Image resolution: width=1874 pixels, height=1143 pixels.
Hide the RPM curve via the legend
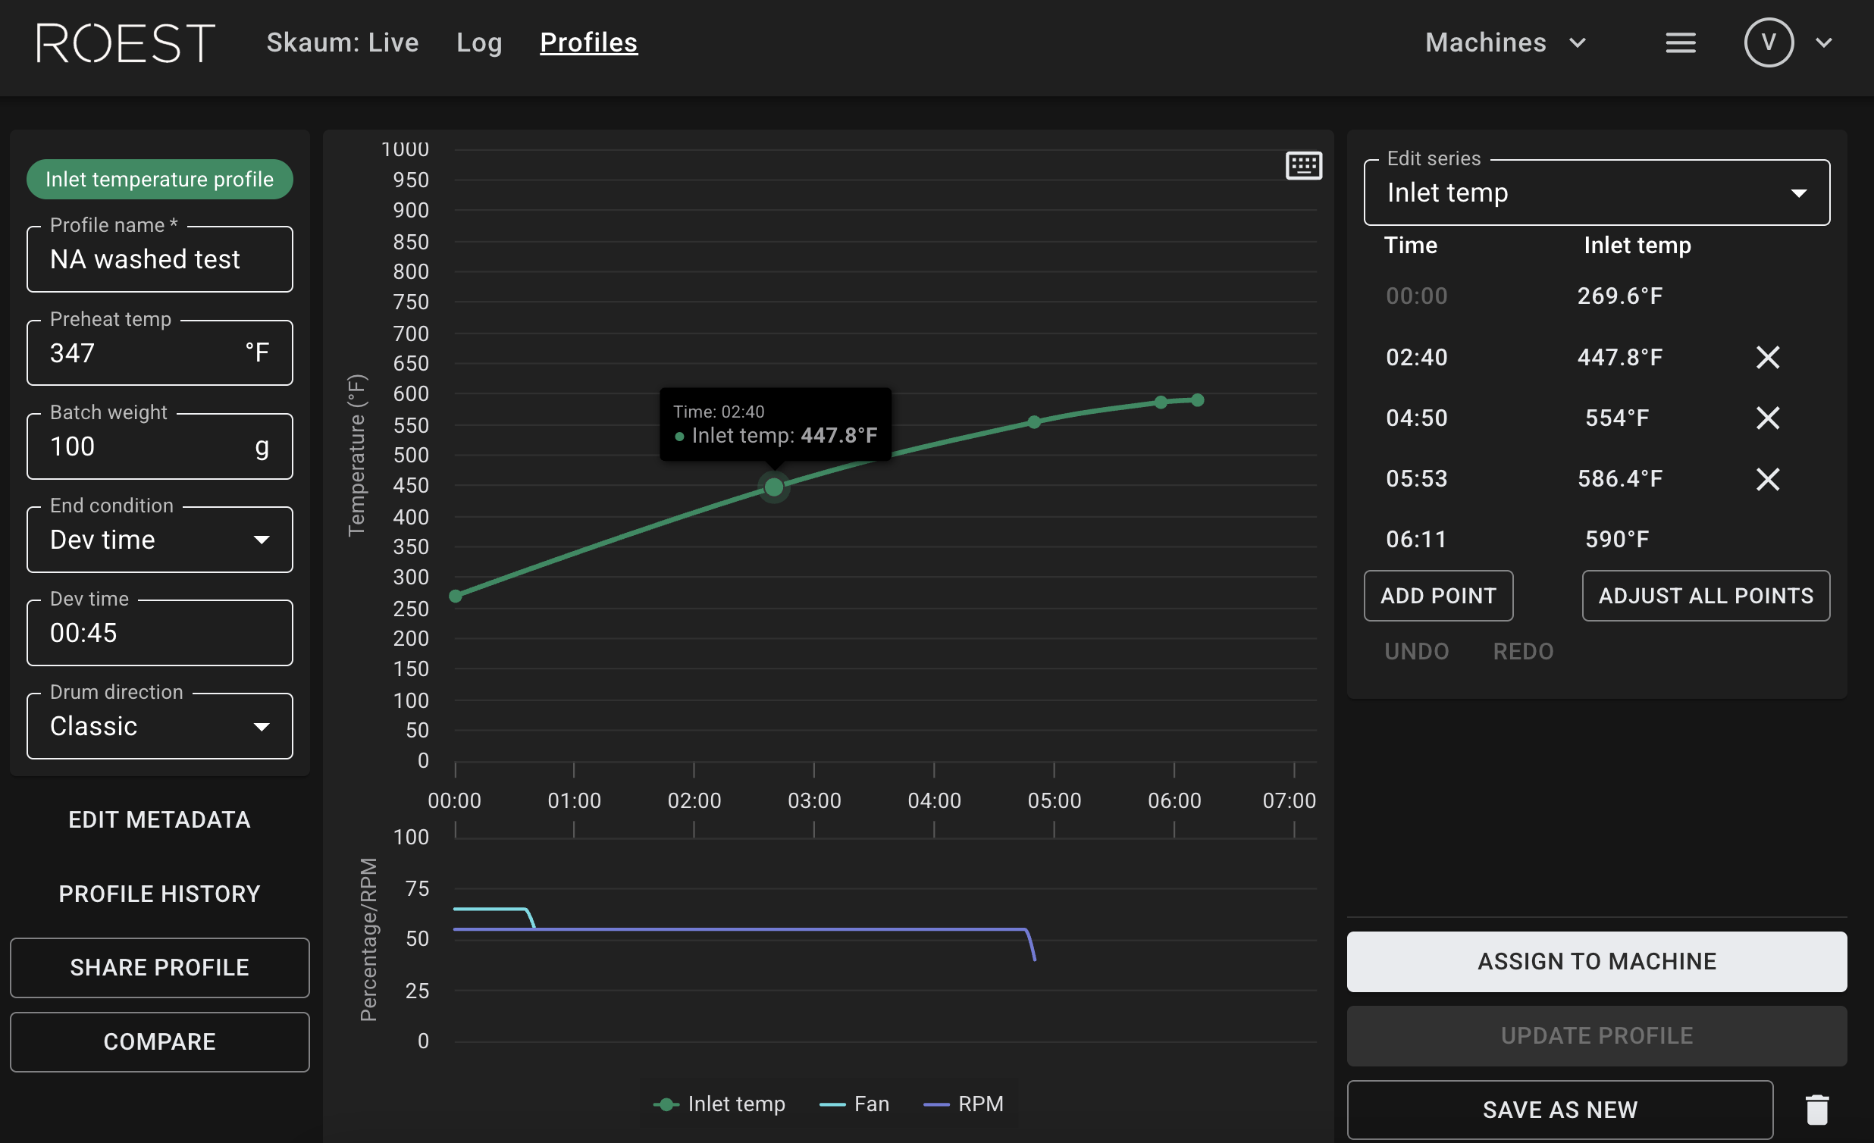[964, 1104]
